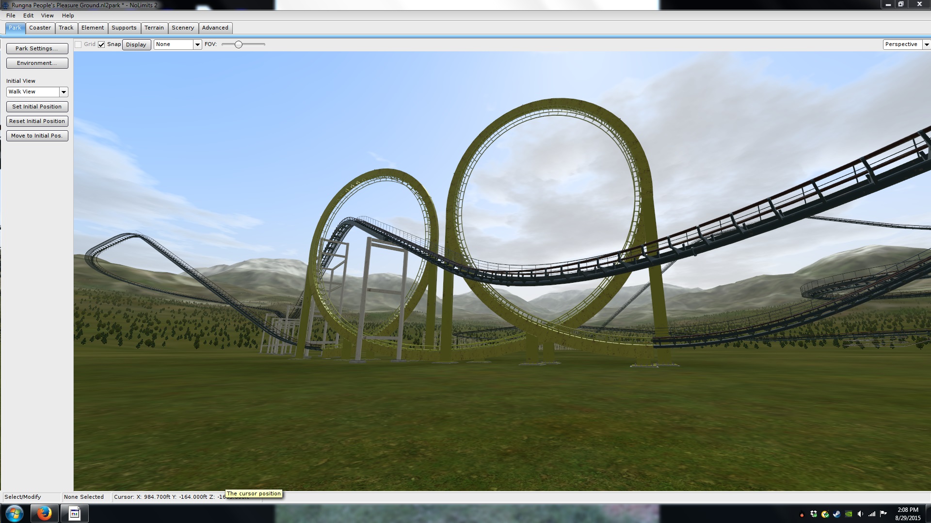Screen dimensions: 931x523
Task: Click the Windows Start button
Action: click(14, 513)
